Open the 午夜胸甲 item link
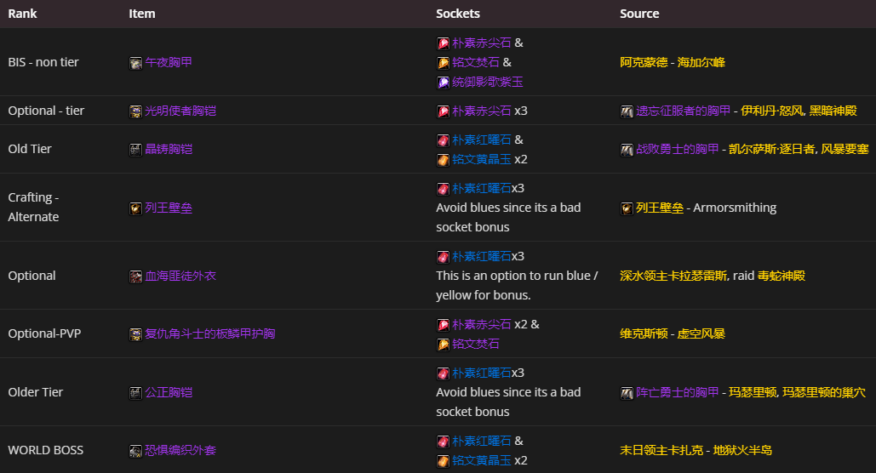 (x=169, y=63)
